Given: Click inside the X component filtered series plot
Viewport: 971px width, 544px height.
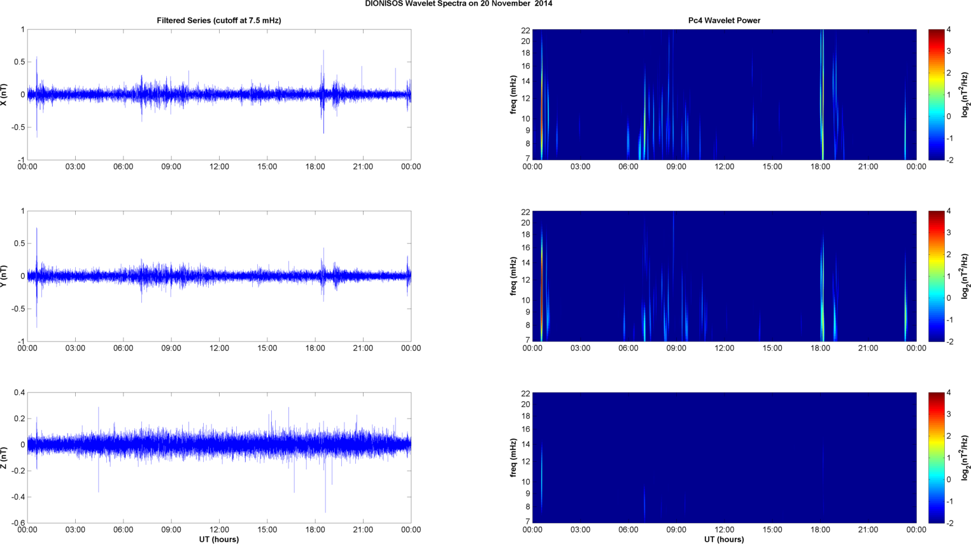Looking at the screenshot, I should coord(219,94).
